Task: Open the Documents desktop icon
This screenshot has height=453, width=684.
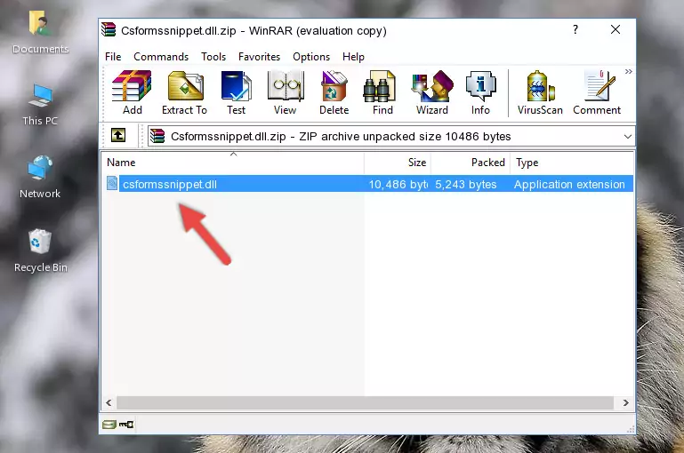Action: tap(40, 33)
